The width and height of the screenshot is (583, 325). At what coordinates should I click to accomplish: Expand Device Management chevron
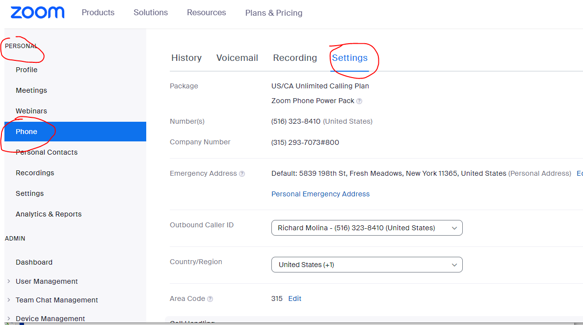(8, 319)
